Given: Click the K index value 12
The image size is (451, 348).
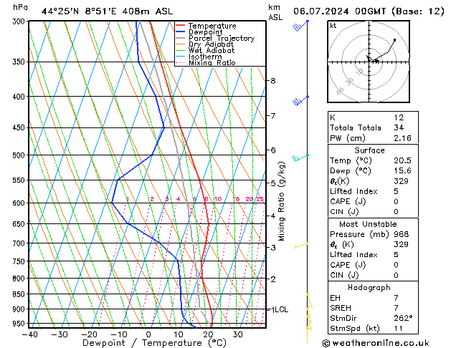Looking at the screenshot, I should click(x=399, y=117).
